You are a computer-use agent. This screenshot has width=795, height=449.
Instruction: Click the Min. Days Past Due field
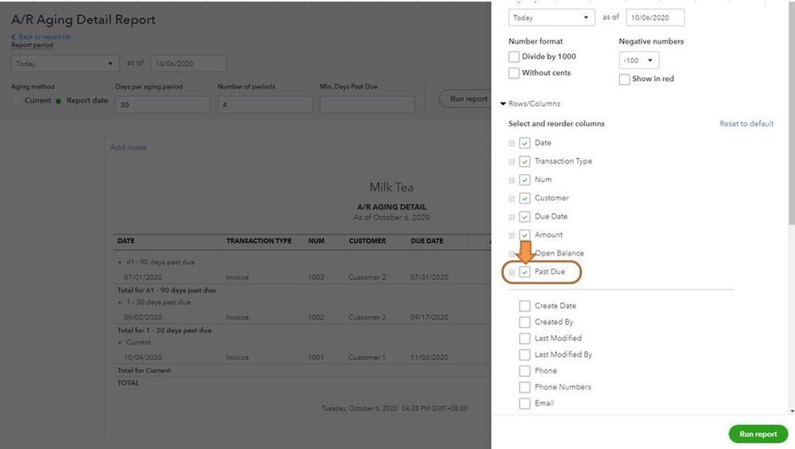tap(367, 105)
